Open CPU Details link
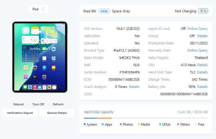Image resolution: width=216 pixels, height=139 pixels. [x=202, y=65]
